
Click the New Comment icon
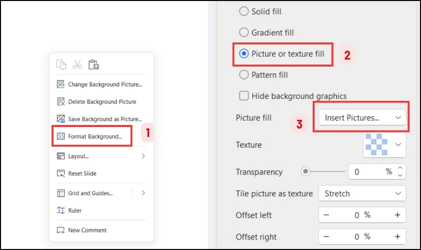[x=61, y=230]
